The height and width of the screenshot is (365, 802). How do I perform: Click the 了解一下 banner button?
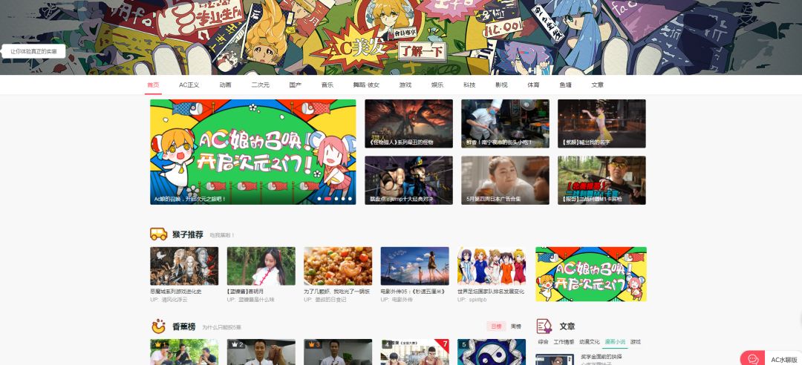pos(422,51)
